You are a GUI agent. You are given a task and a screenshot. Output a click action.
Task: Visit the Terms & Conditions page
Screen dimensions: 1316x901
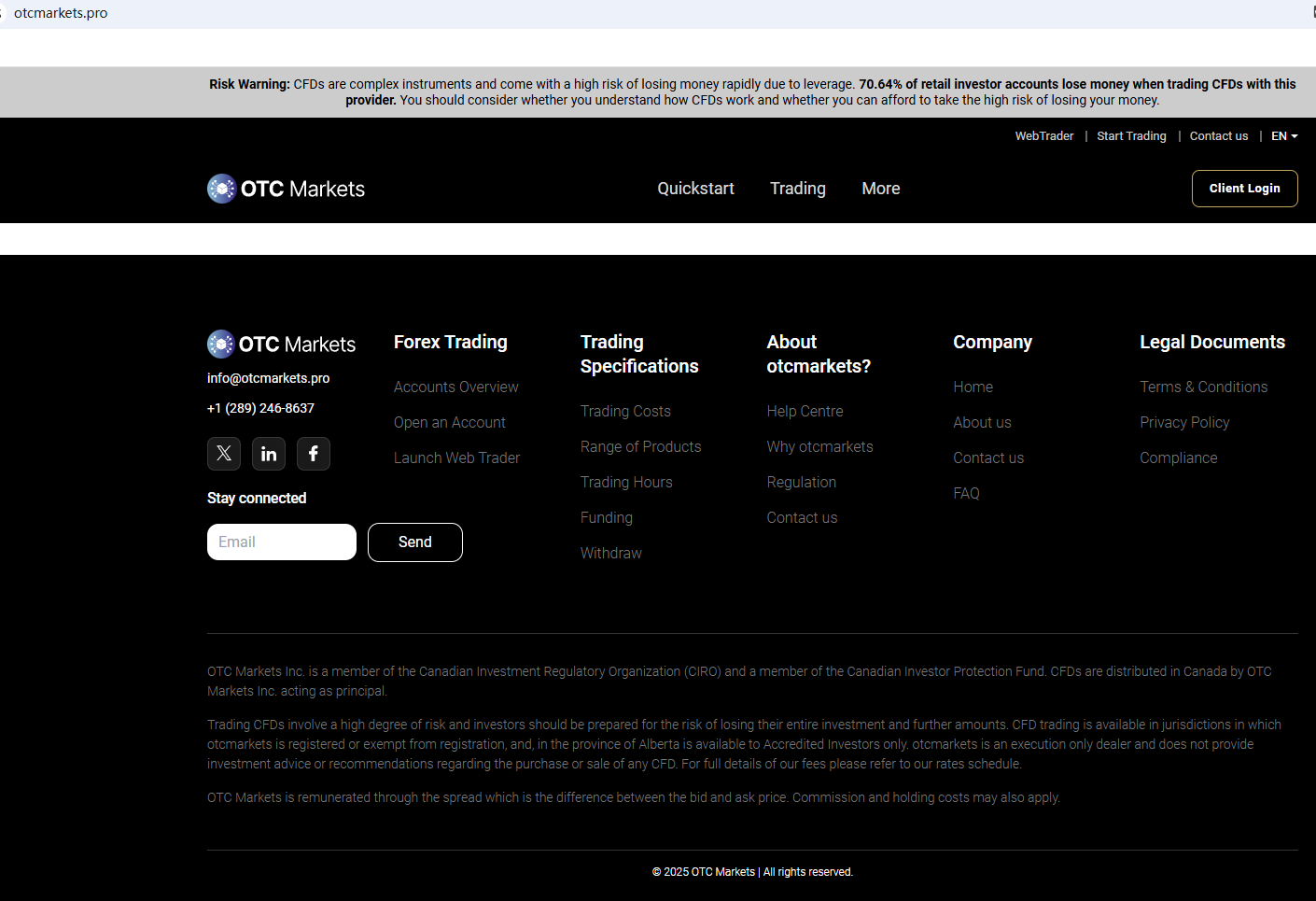tap(1203, 387)
